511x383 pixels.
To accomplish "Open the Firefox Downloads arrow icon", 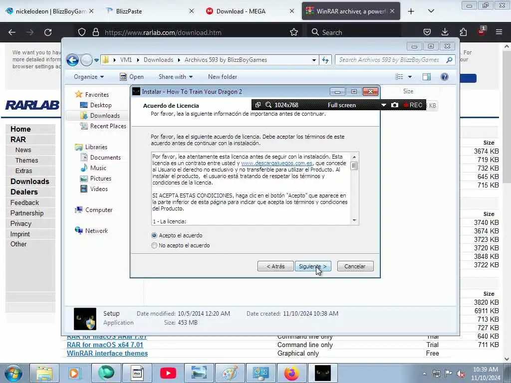I will [x=445, y=32].
